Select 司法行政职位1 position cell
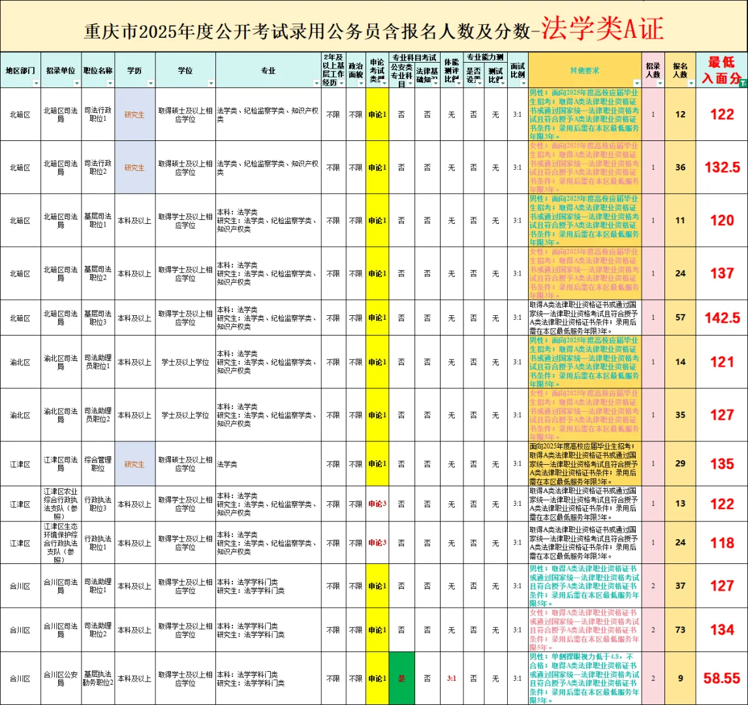The image size is (748, 705). (98, 114)
